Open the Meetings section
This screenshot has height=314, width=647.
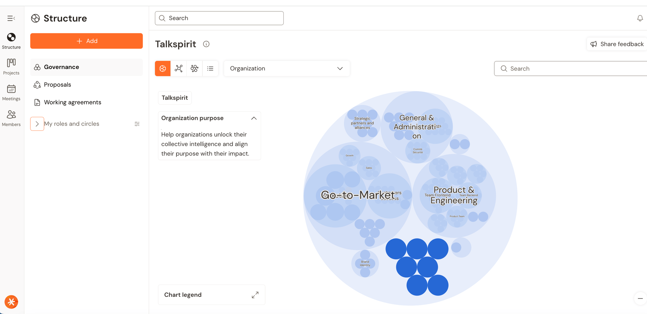(11, 92)
